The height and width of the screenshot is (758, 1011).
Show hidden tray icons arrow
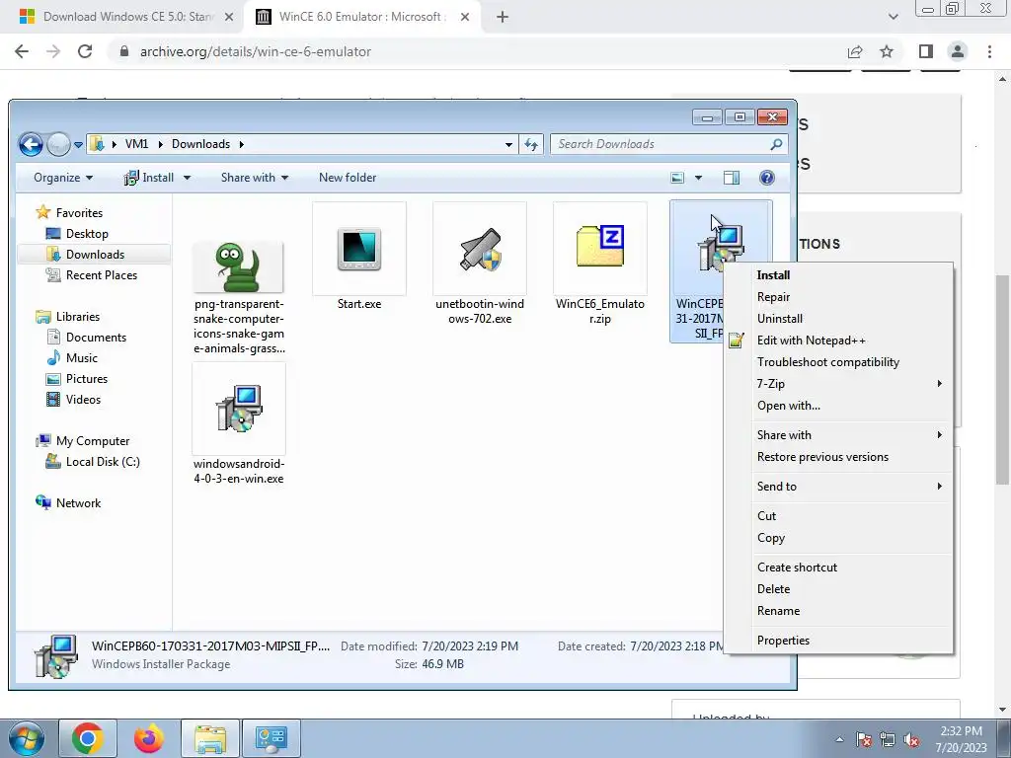839,739
